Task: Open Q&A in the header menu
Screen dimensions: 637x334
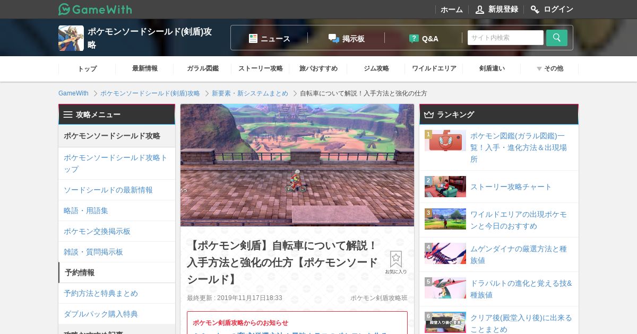Action: 424,38
